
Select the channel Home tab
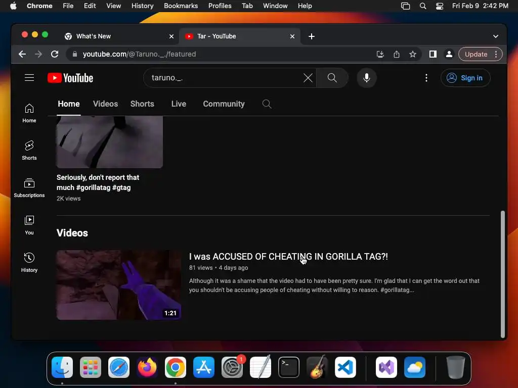[x=69, y=104]
